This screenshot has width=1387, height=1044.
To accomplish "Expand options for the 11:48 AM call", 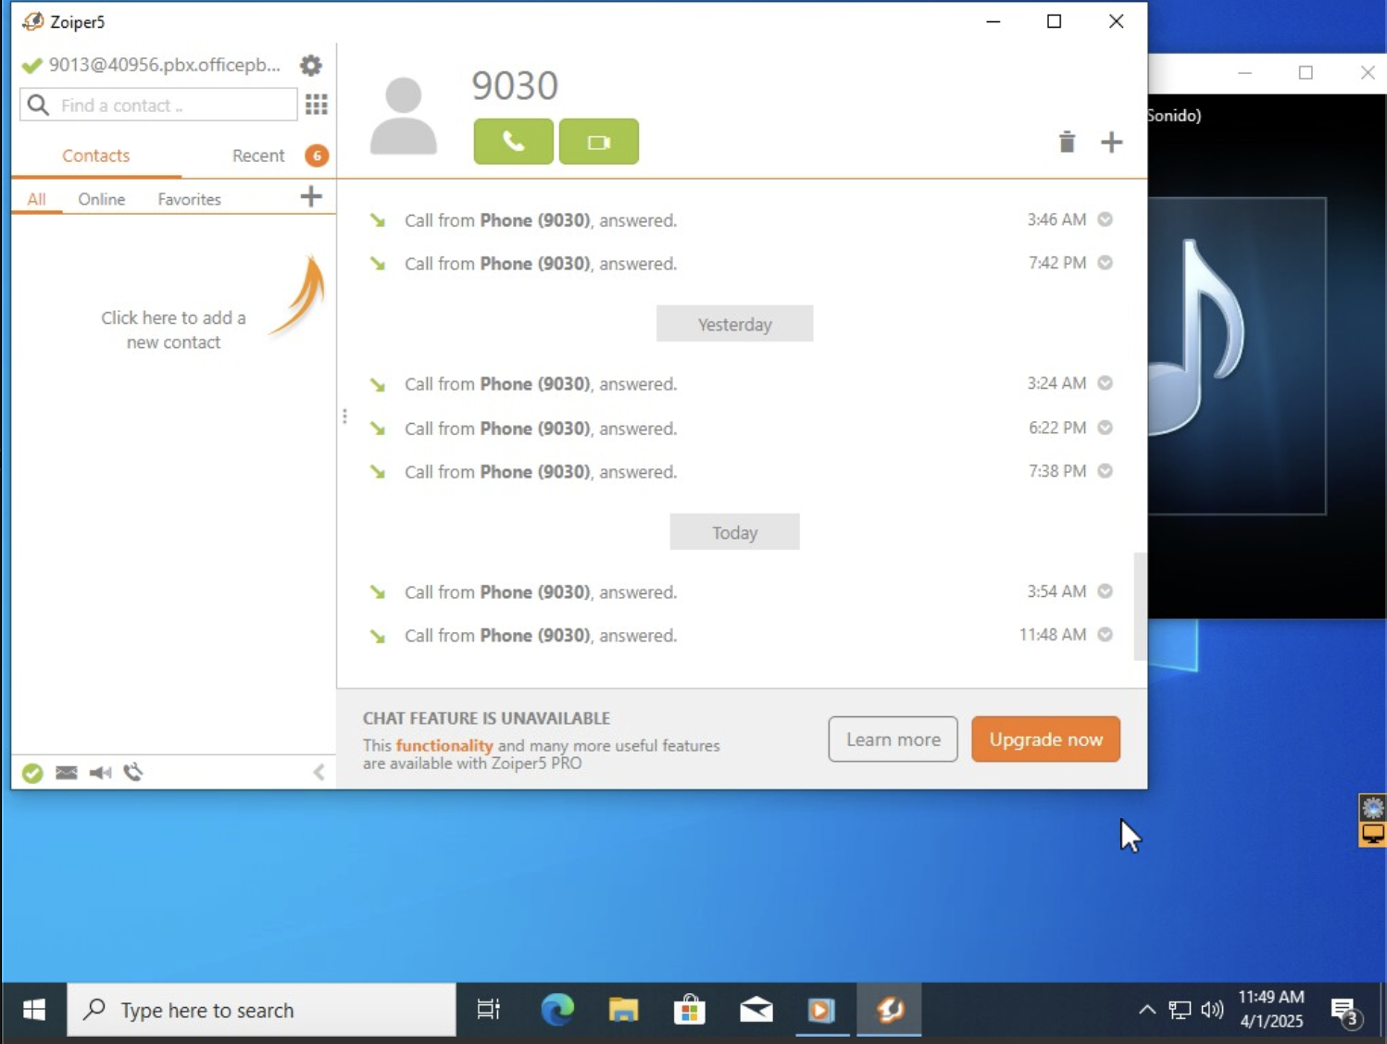I will (1105, 635).
